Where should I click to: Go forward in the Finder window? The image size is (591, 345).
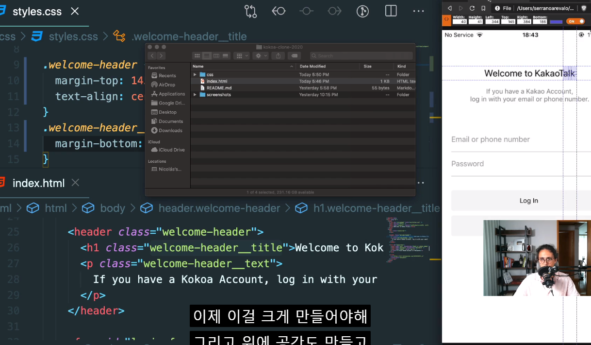pos(161,55)
